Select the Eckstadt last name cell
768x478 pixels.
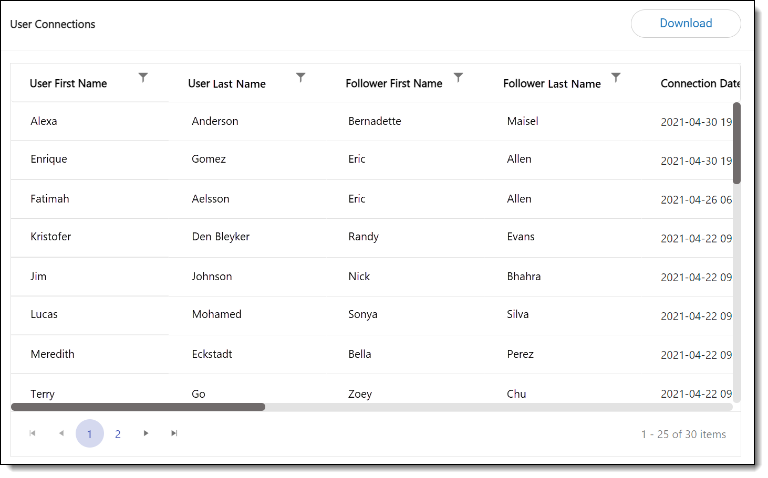coord(212,354)
